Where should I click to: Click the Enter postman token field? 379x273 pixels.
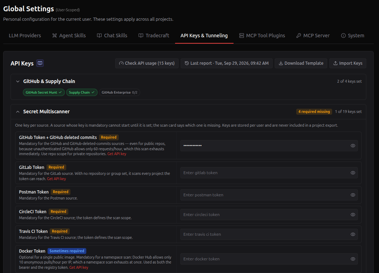click(x=269, y=195)
